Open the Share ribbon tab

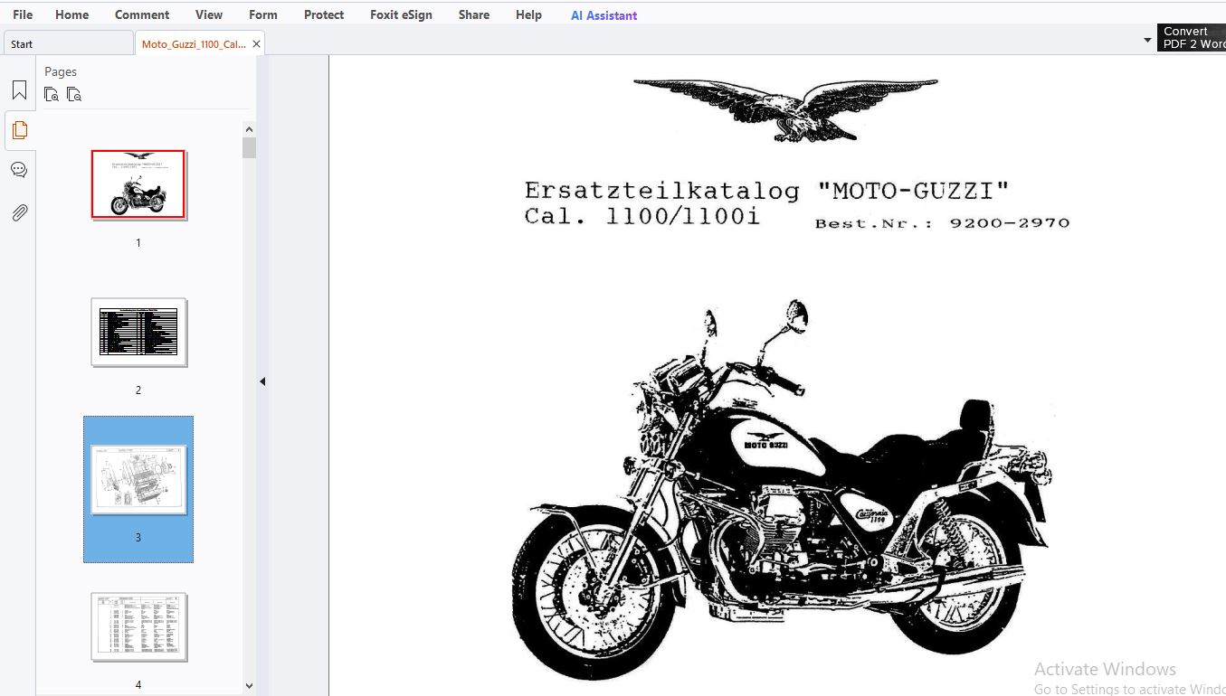click(x=474, y=14)
